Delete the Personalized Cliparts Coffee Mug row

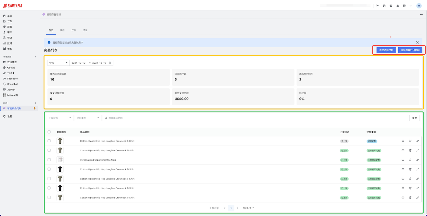(410, 160)
